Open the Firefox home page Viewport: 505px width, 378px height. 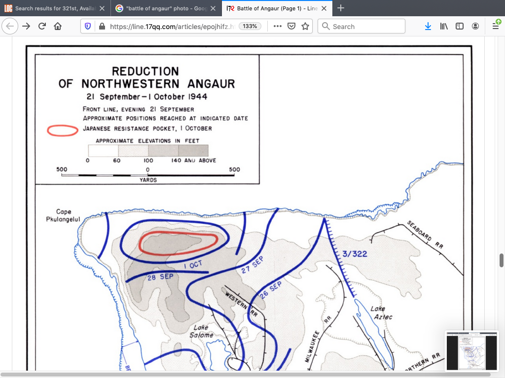click(x=58, y=27)
